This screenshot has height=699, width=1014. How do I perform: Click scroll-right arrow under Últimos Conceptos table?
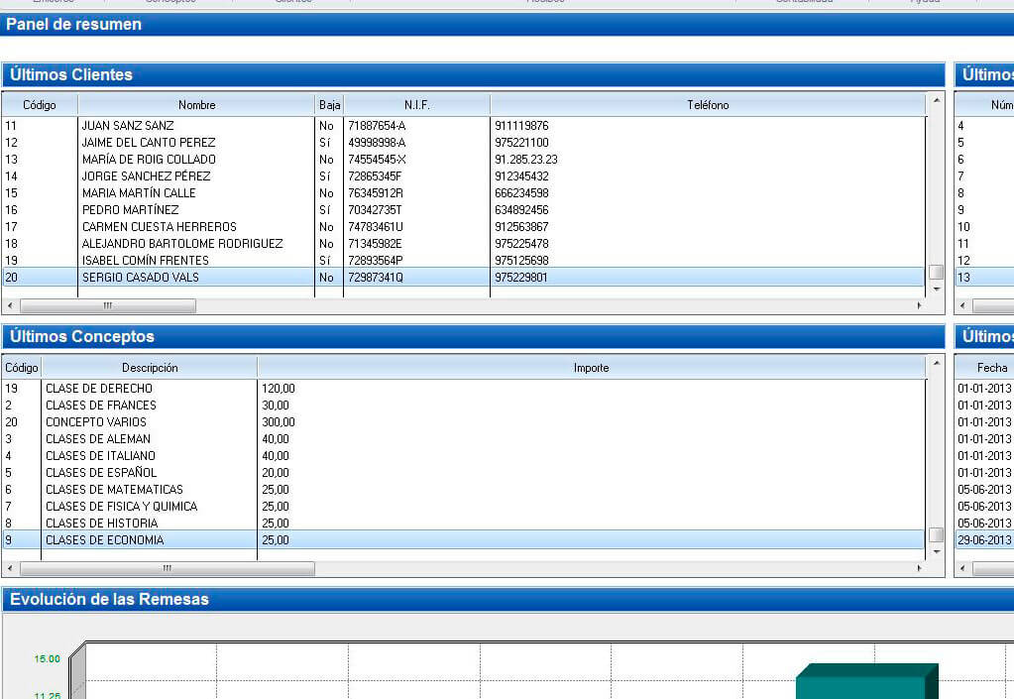[x=918, y=569]
